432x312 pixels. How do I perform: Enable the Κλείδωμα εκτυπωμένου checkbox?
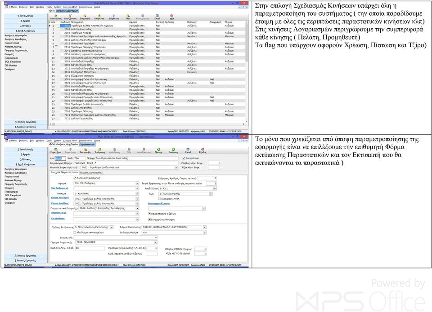(75, 233)
